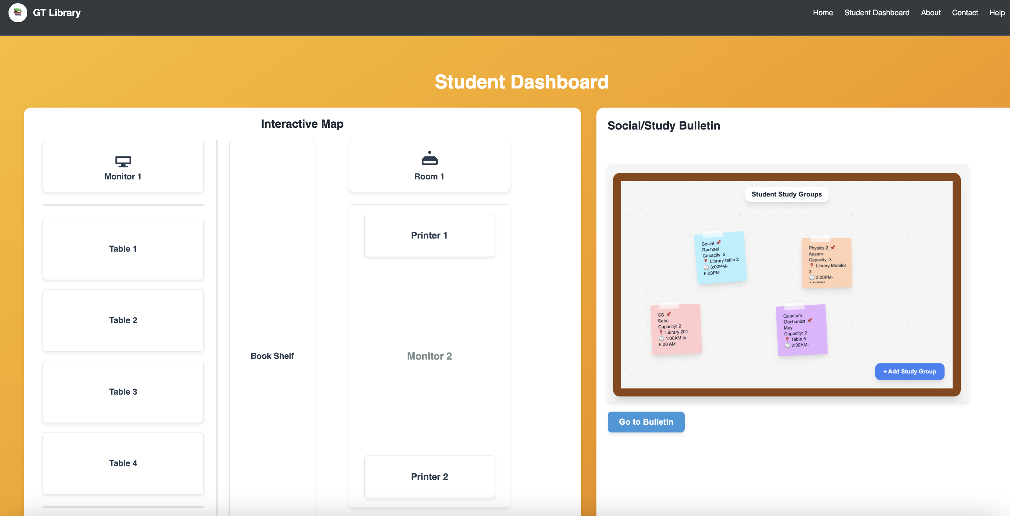Screen dimensions: 1010x516
Task: Click the Add Study Group button
Action: (x=909, y=371)
